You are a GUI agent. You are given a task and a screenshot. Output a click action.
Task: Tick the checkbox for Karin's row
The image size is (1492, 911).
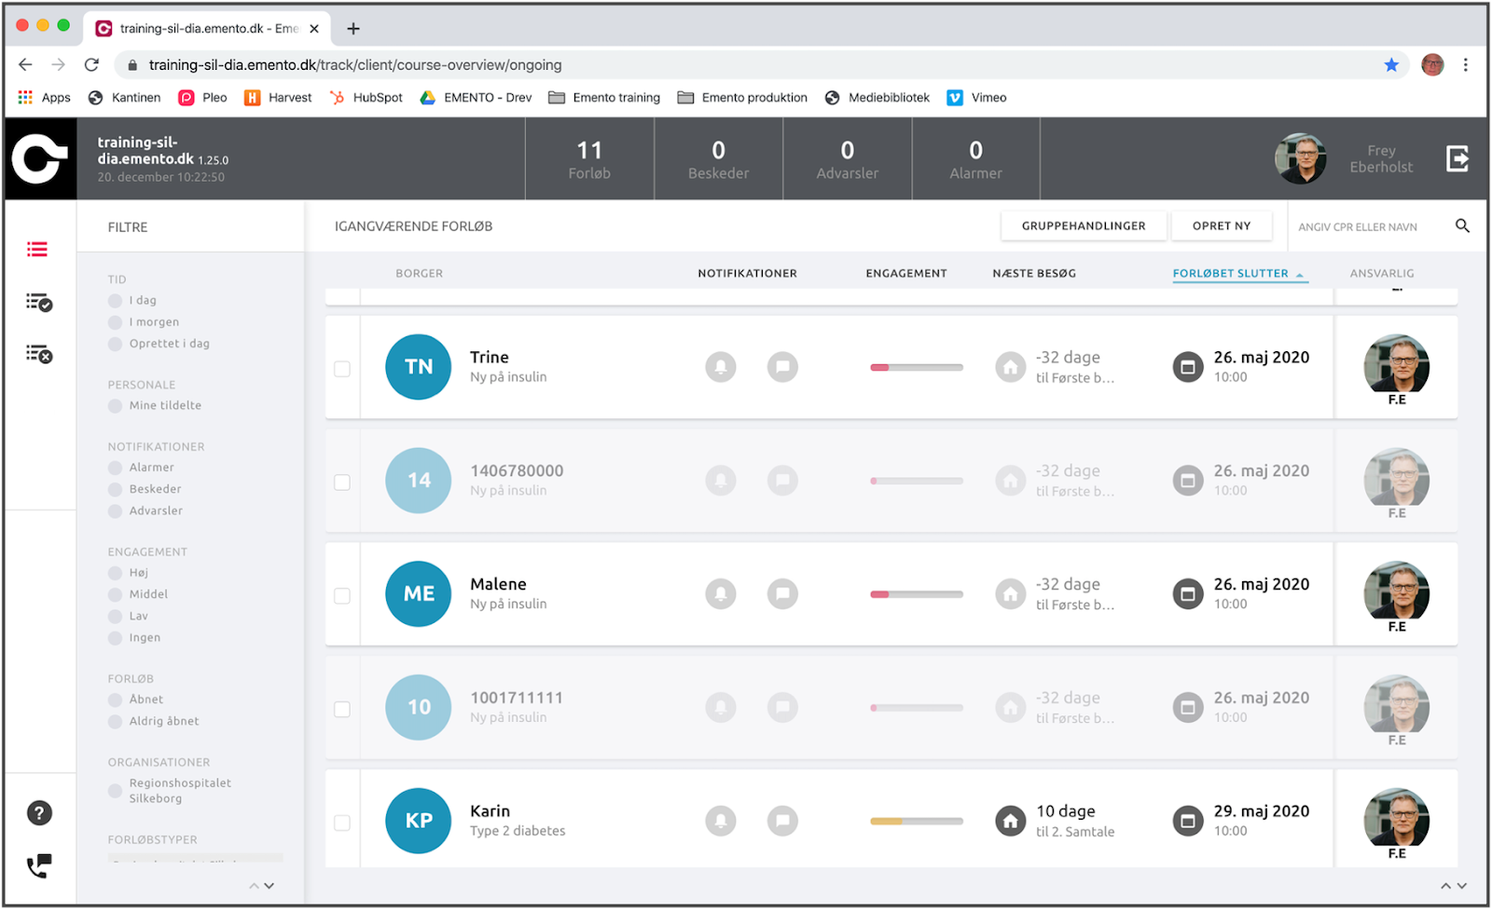coord(342,823)
